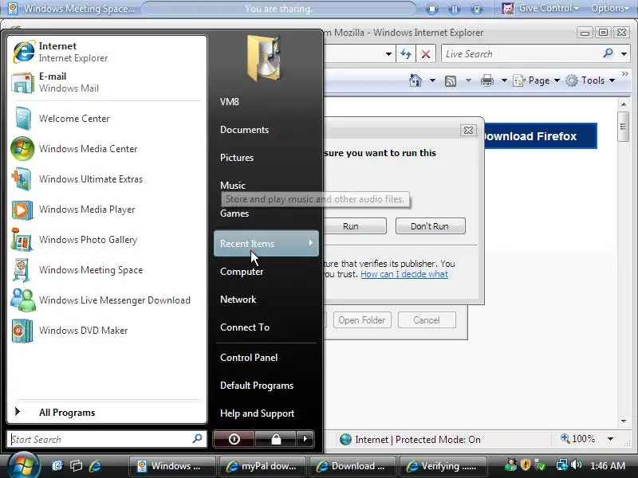638x478 pixels.
Task: Launch Internet Explorer from quick launch
Action: coord(95,466)
